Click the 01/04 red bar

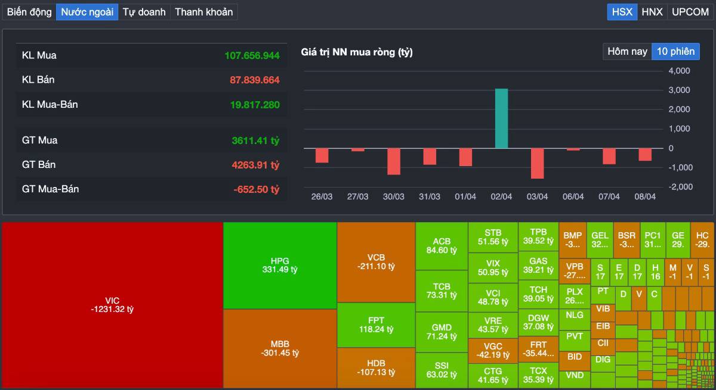pos(465,157)
